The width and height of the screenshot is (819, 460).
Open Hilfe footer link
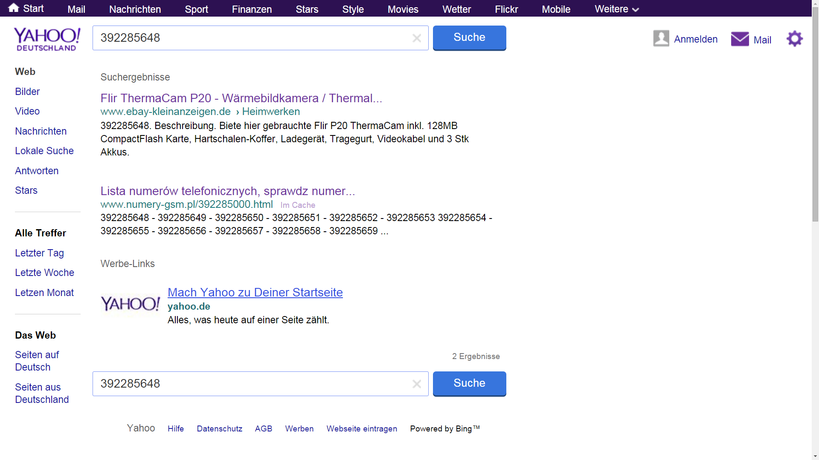coord(176,429)
